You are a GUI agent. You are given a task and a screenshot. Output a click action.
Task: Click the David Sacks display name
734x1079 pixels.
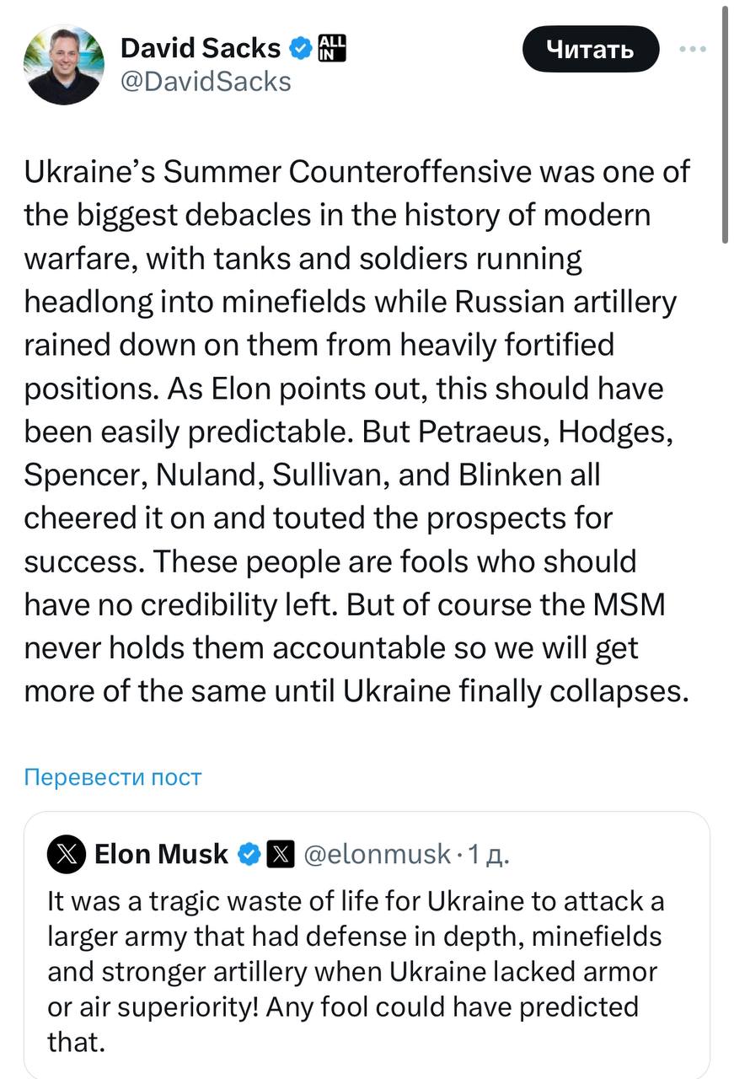click(201, 48)
